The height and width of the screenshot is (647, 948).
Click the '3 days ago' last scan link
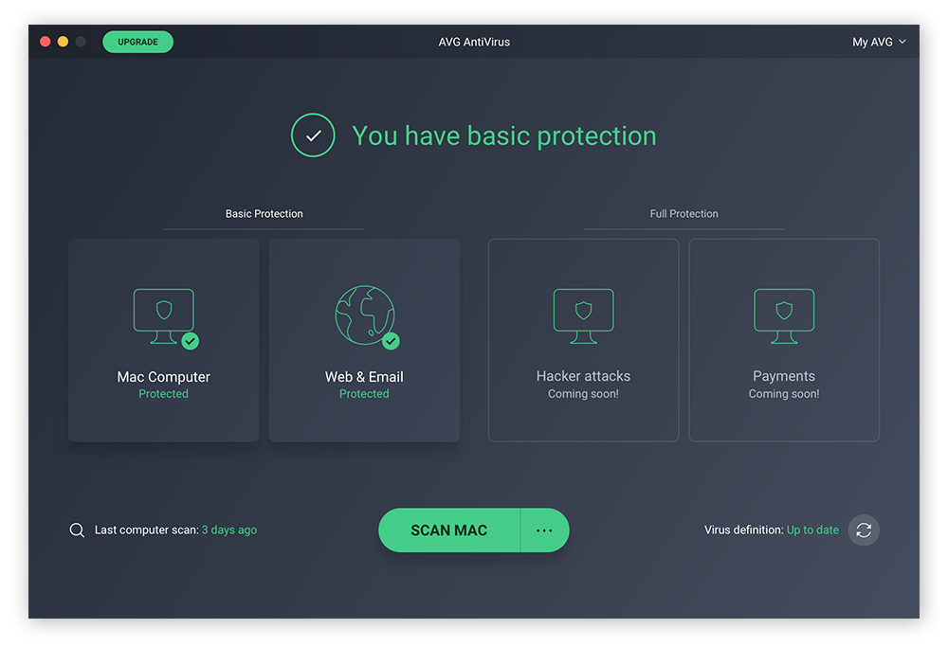click(x=228, y=530)
